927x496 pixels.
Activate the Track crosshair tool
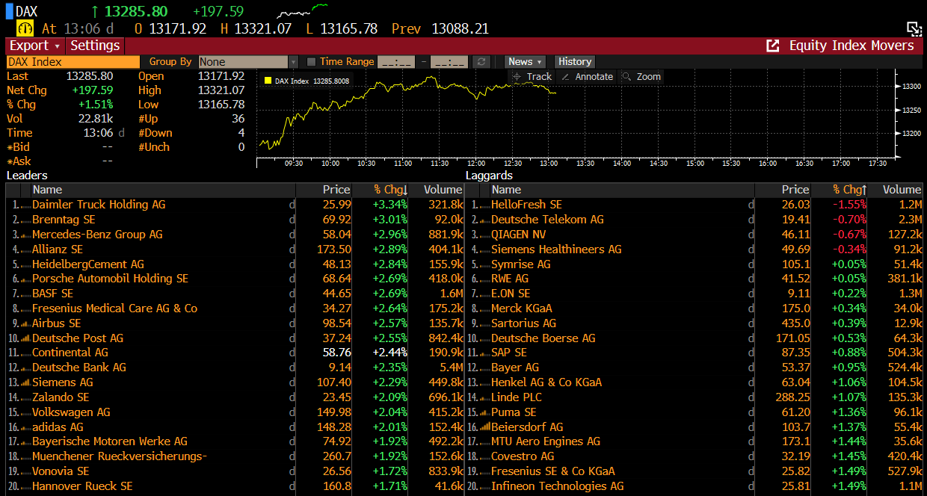pos(531,76)
